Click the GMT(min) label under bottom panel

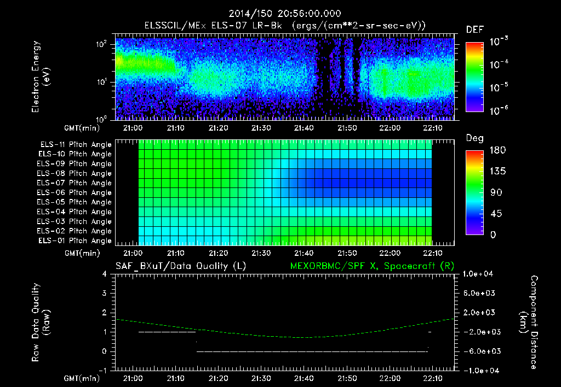pyautogui.click(x=82, y=378)
